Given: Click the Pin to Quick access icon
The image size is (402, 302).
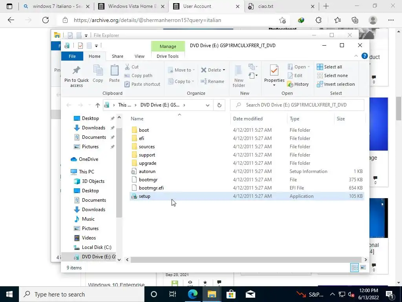Looking at the screenshot, I should click(x=77, y=70).
